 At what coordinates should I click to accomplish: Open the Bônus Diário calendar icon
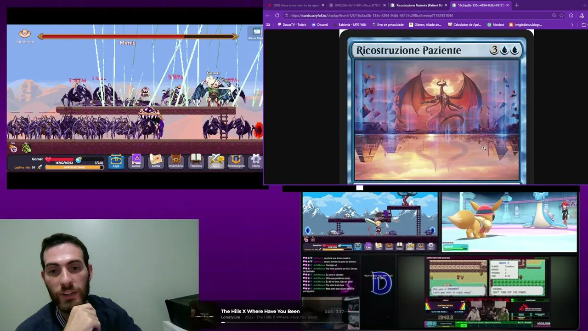pyautogui.click(x=256, y=33)
